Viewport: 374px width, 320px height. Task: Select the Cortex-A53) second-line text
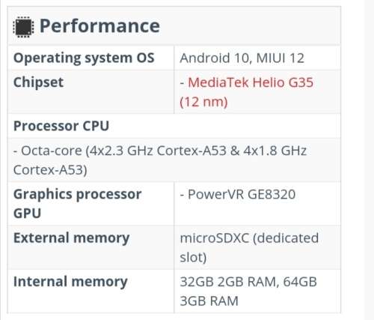[x=50, y=170]
